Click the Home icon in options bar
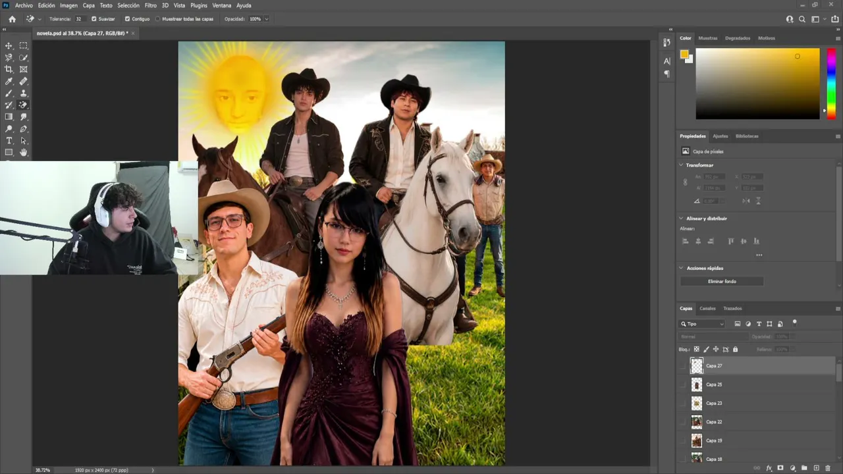 [x=12, y=19]
